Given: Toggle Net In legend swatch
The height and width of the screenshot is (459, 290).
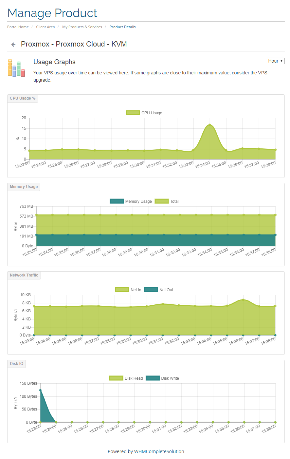Looking at the screenshot, I should click(122, 290).
